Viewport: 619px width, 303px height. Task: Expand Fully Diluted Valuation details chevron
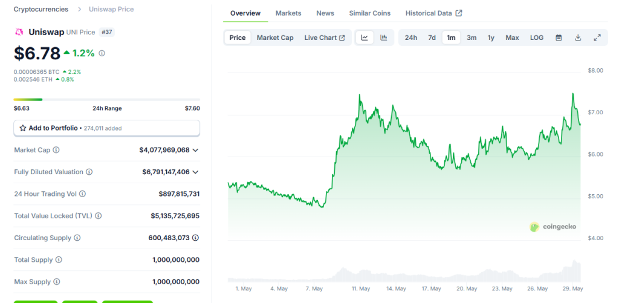(x=195, y=172)
